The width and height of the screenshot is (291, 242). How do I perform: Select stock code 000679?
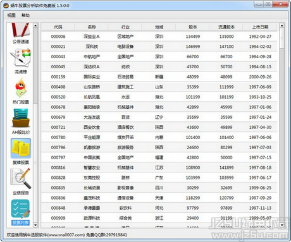[58, 117]
